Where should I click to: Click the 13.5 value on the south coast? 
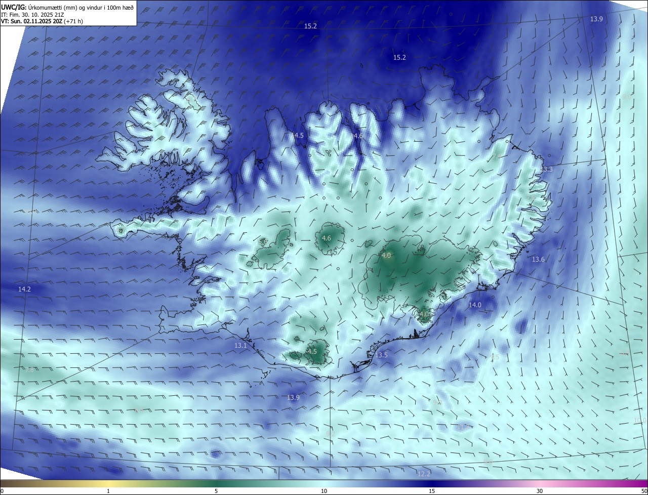[381, 355]
